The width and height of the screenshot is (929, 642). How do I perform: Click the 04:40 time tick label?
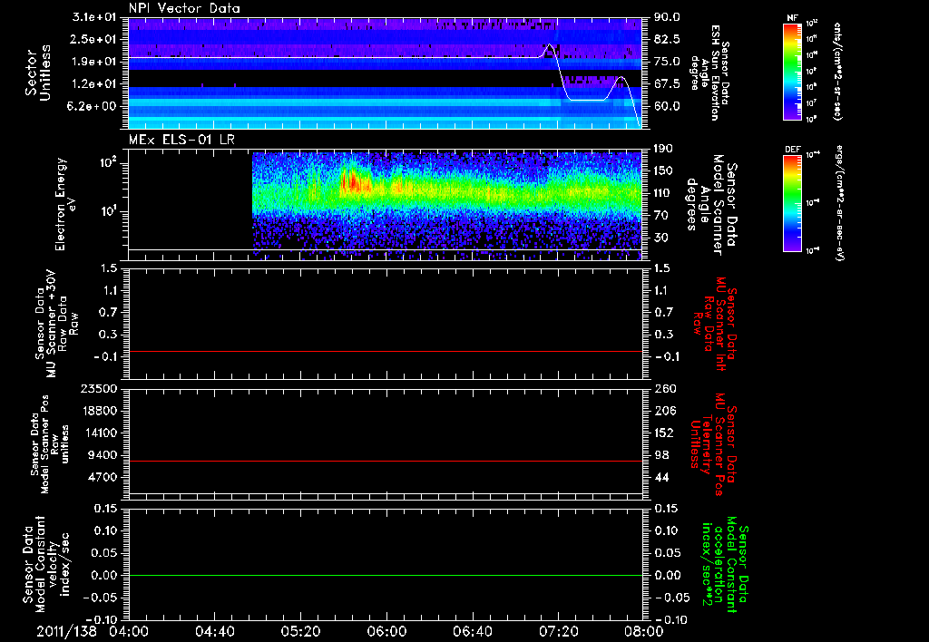pos(214,631)
